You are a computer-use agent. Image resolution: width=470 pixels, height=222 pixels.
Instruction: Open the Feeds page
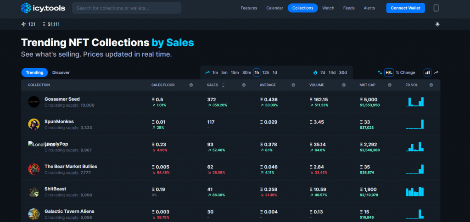point(349,8)
